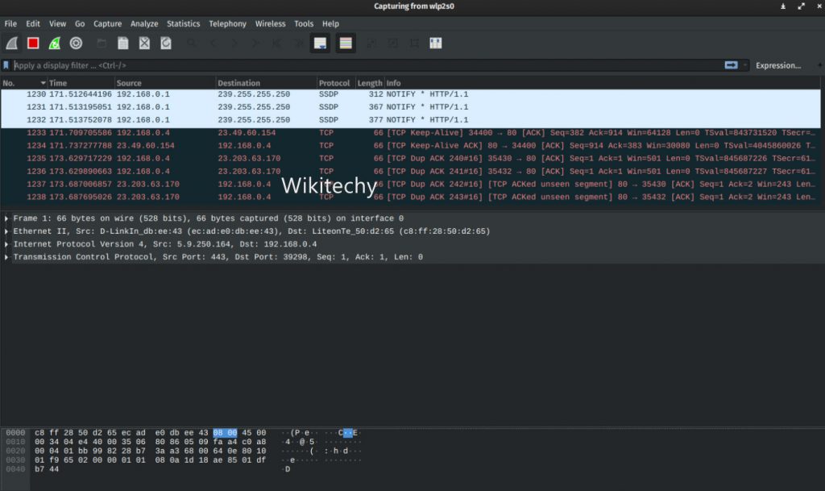Expand the Ethernet II packet details
This screenshot has width=825, height=491.
pos(7,231)
